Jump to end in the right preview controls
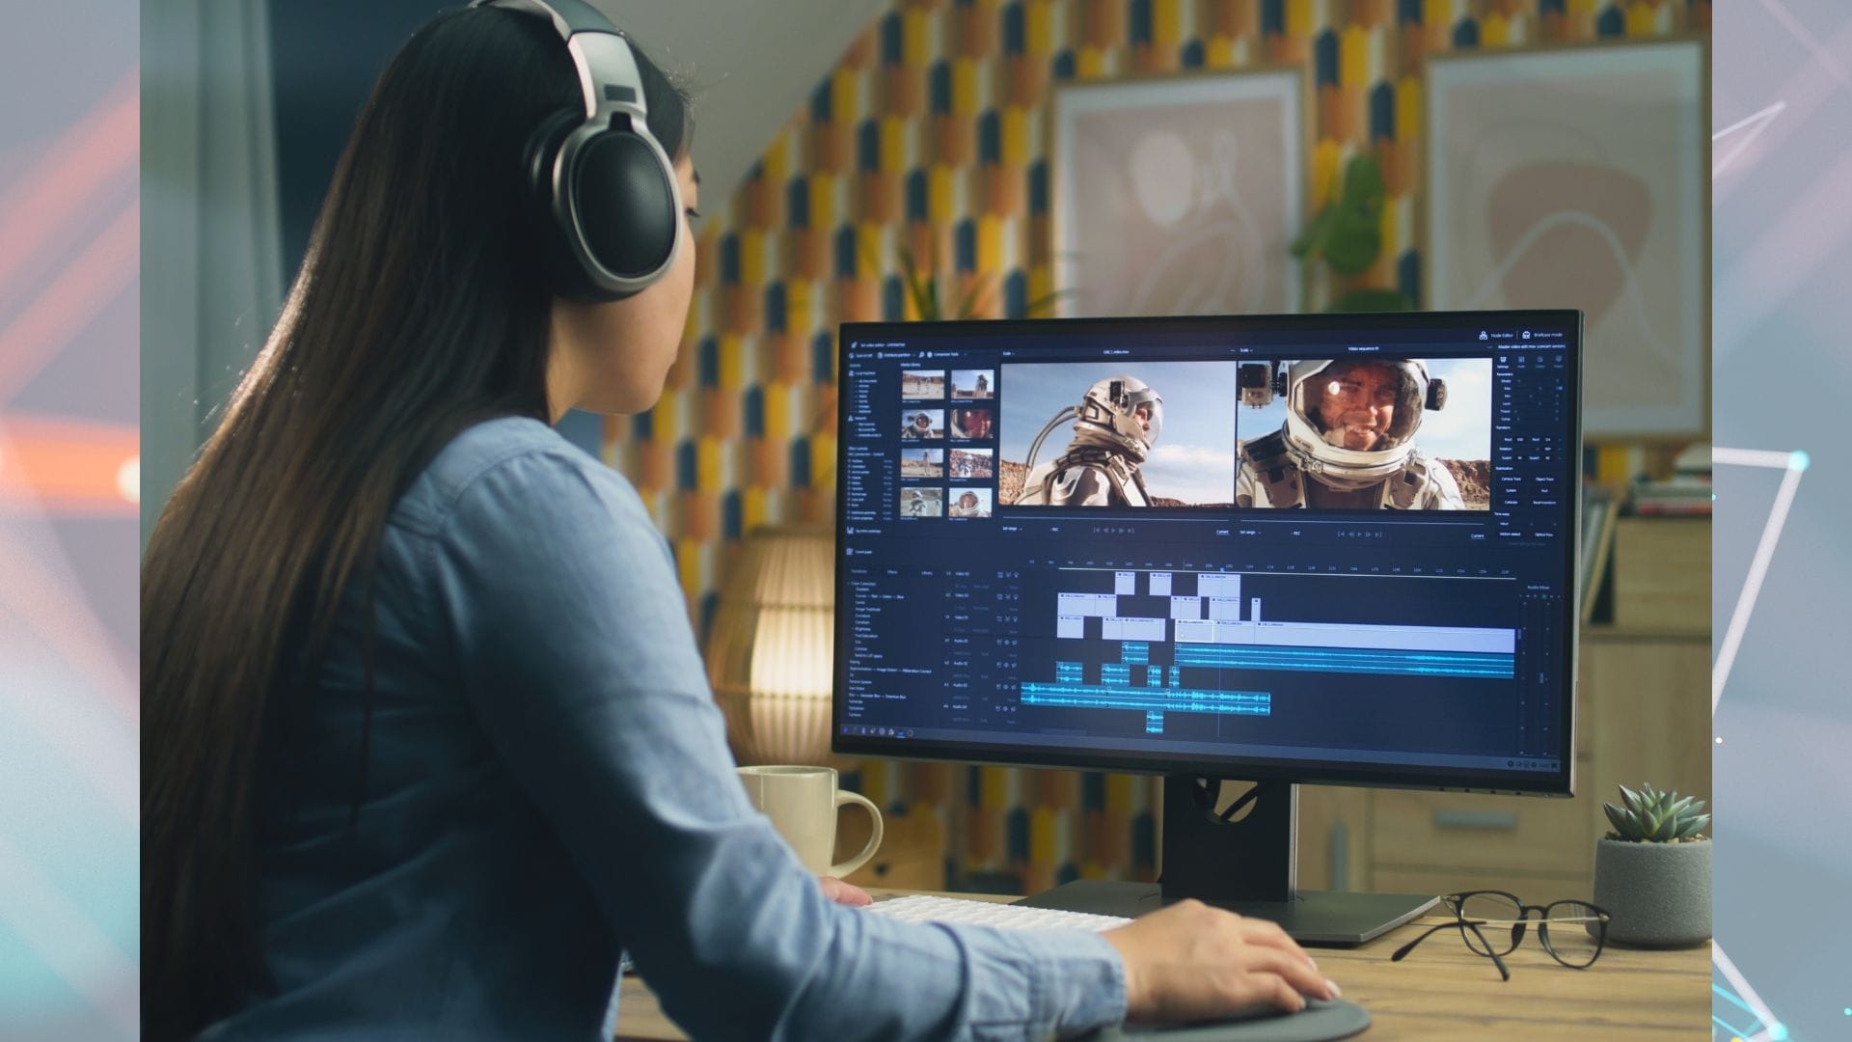This screenshot has width=1852, height=1042. (x=1378, y=534)
